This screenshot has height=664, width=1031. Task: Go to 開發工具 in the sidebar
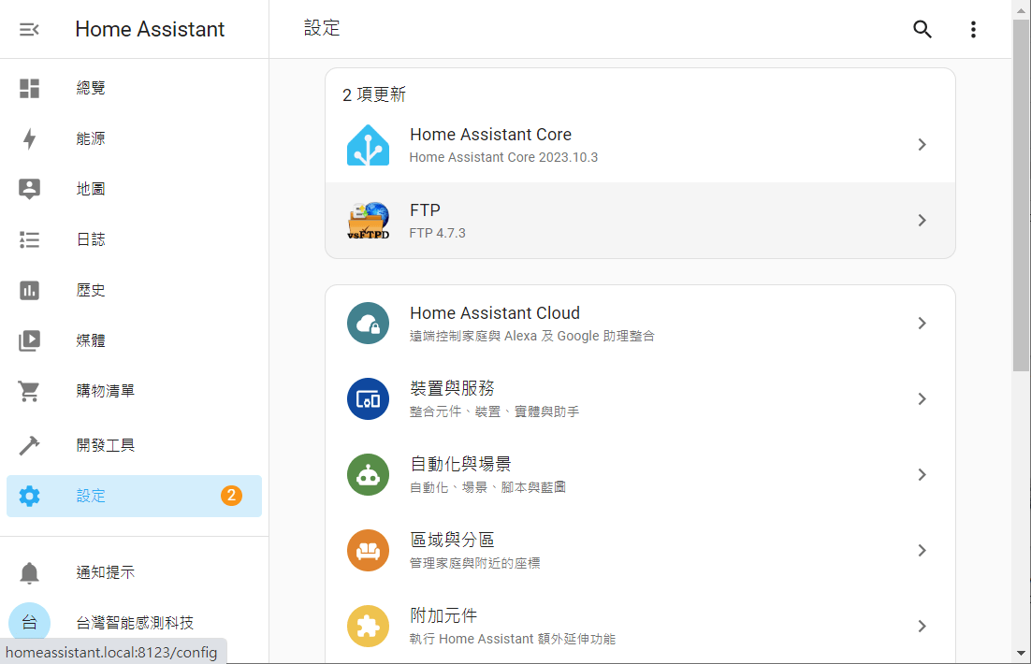point(105,445)
